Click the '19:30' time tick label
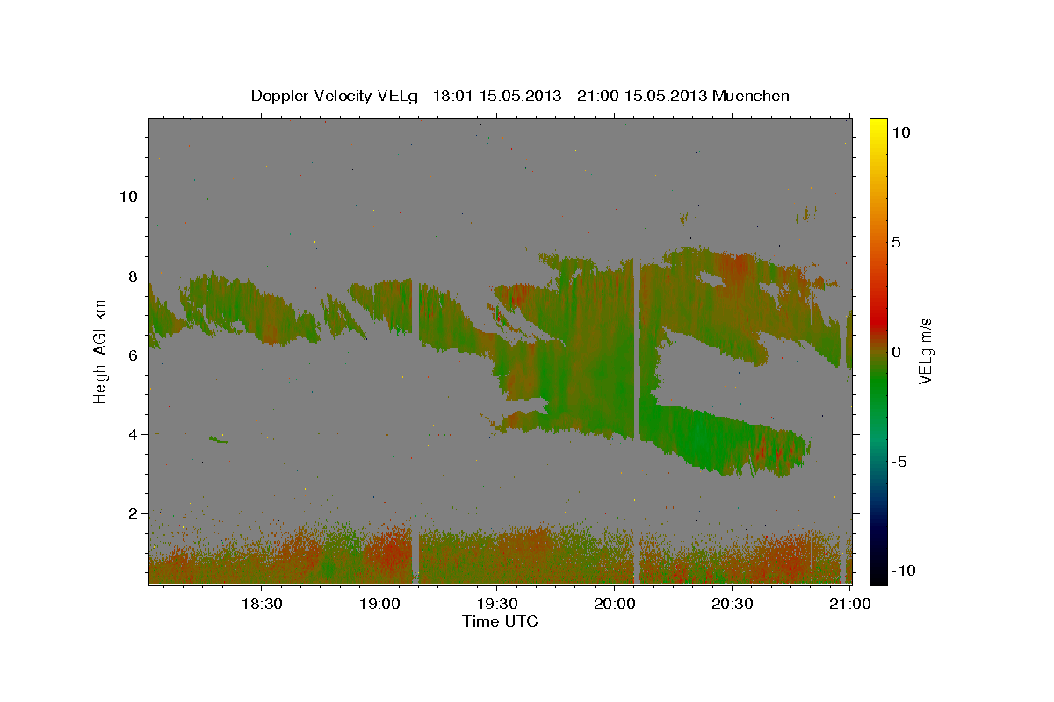 tap(496, 604)
